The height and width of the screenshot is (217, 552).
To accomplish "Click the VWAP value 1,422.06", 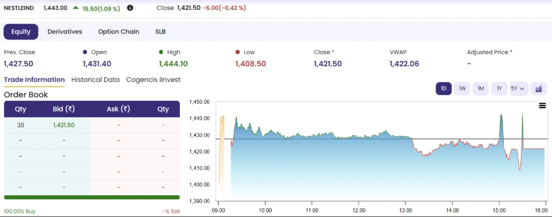I will click(404, 64).
